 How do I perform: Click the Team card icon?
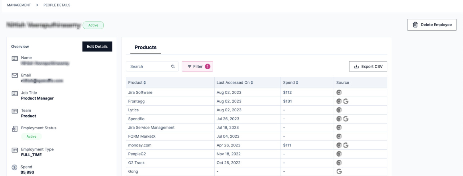[15, 111]
